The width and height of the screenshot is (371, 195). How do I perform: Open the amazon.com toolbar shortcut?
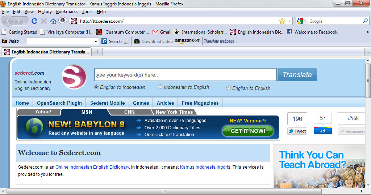(x=188, y=41)
